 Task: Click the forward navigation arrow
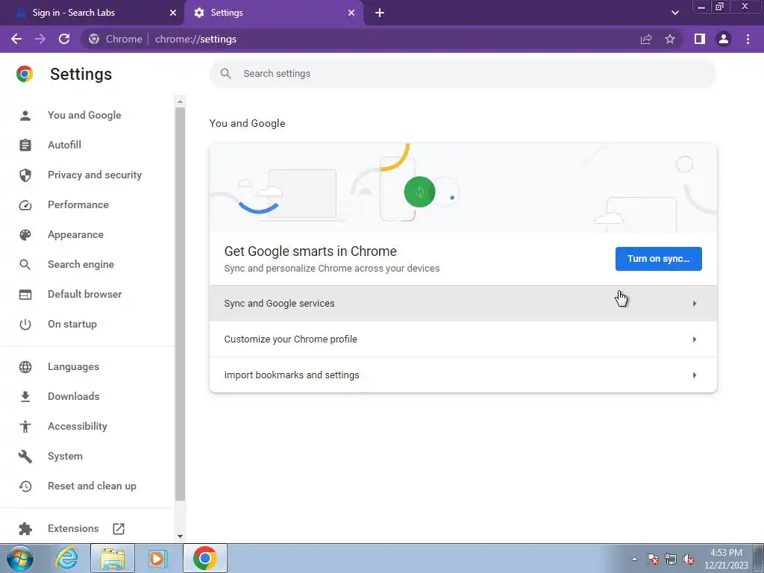point(40,39)
